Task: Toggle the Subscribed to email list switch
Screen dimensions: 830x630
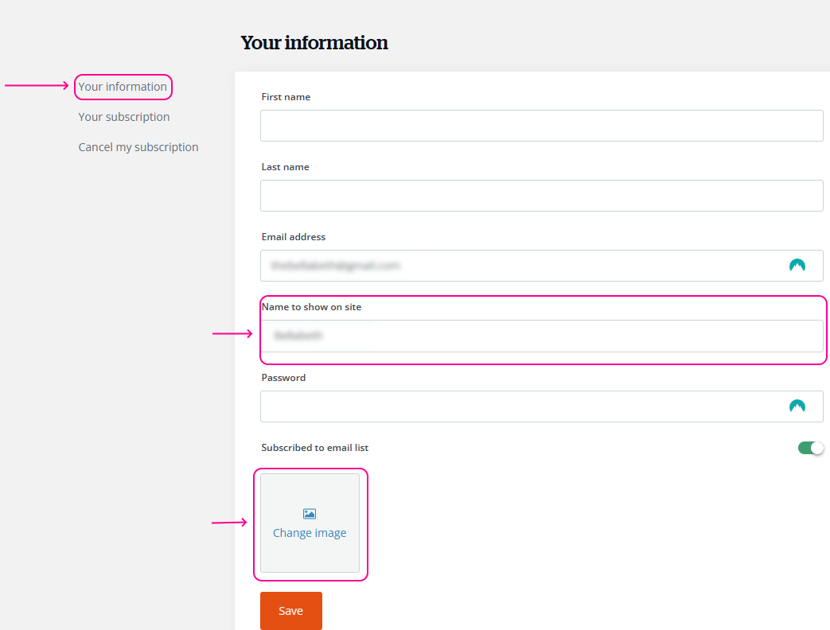Action: [x=810, y=448]
